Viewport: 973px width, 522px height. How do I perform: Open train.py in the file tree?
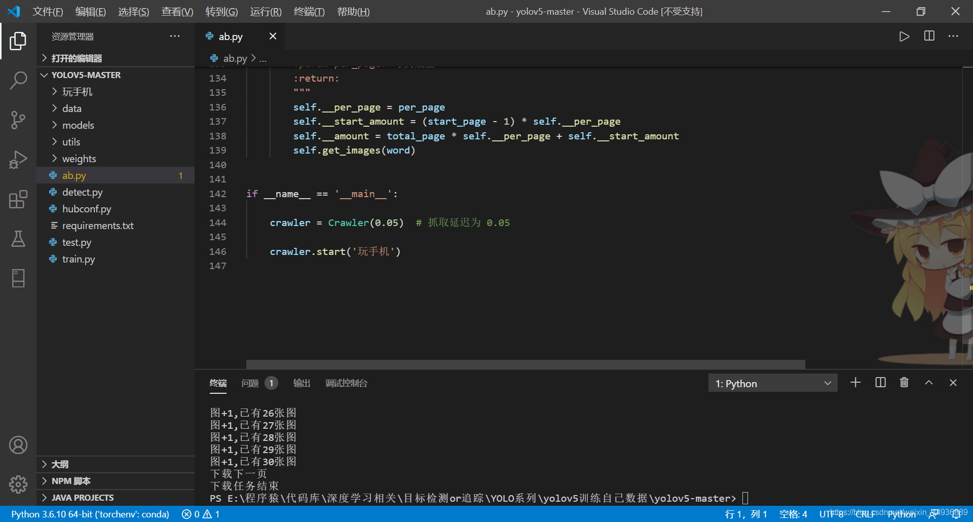pos(116,259)
